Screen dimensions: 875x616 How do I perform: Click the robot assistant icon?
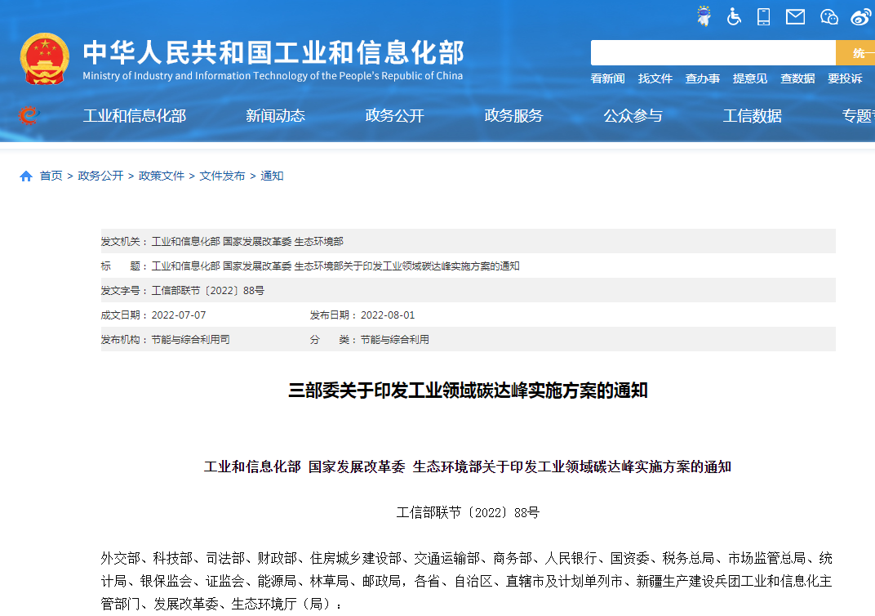(x=704, y=16)
